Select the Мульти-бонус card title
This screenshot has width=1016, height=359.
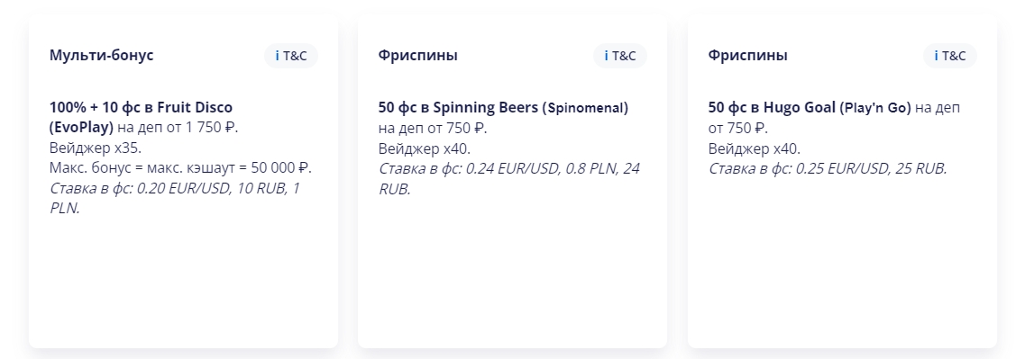[x=102, y=56]
